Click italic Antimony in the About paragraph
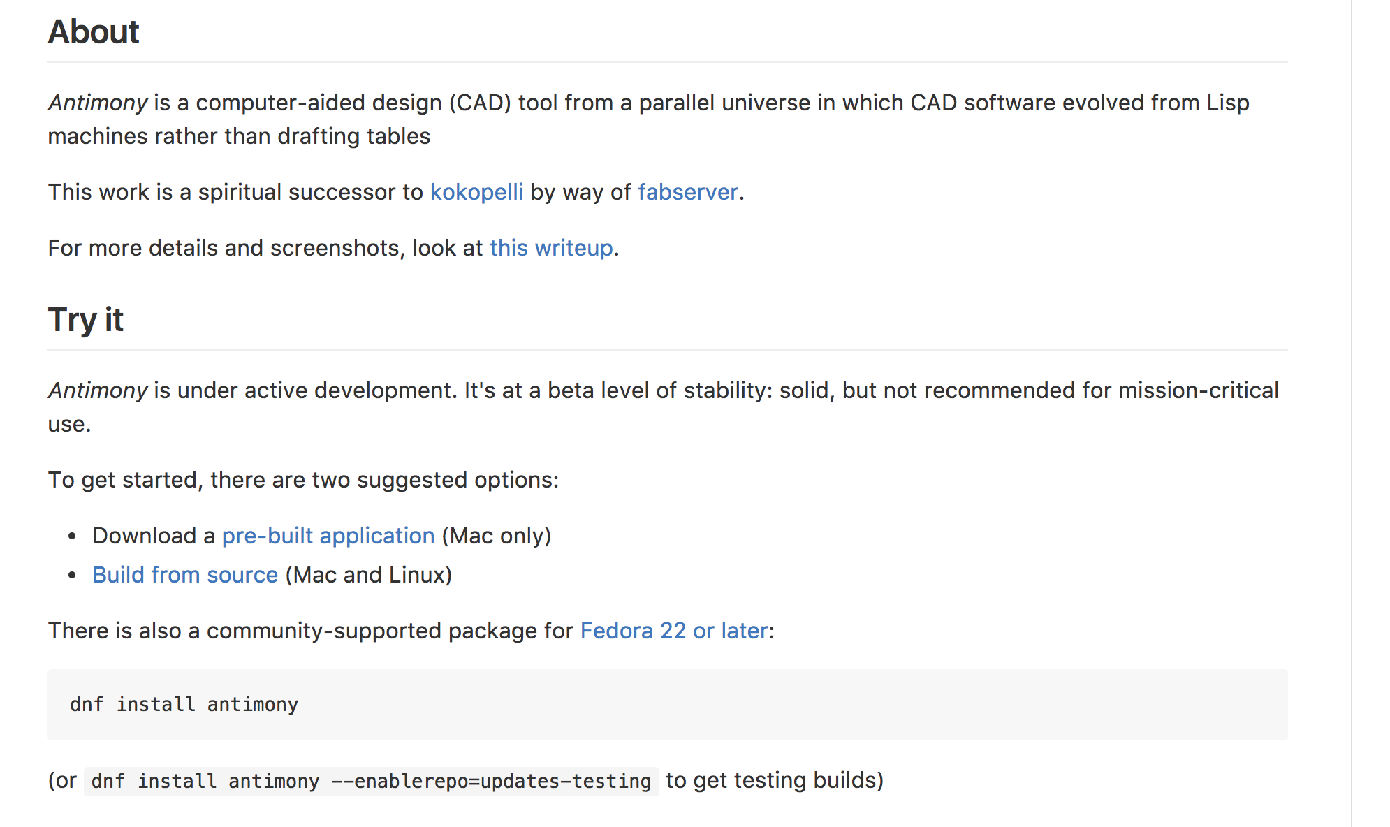Image resolution: width=1390 pixels, height=827 pixels. (98, 103)
